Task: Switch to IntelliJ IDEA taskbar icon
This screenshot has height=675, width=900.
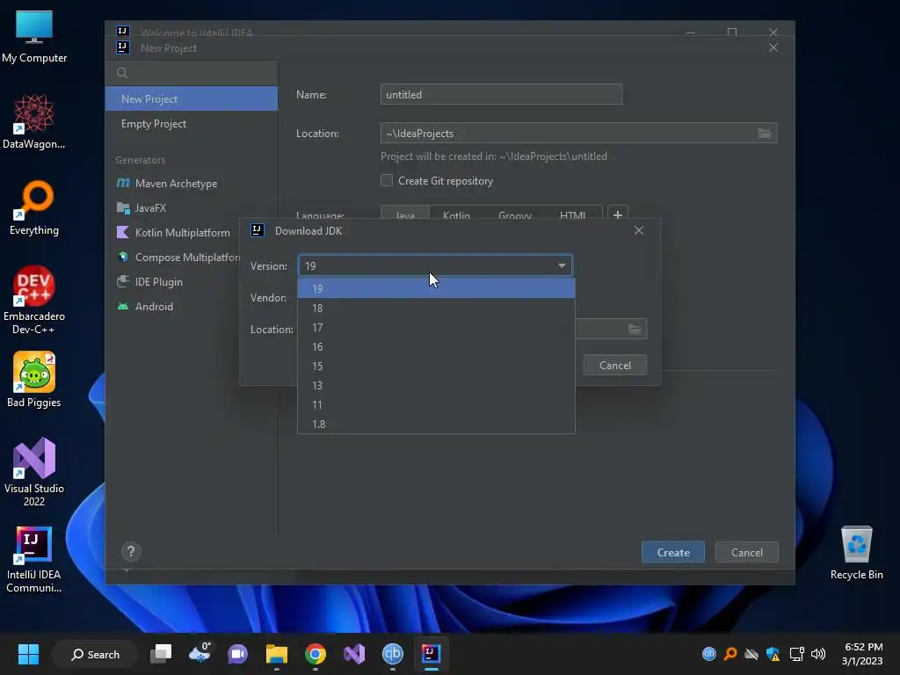Action: pos(431,654)
